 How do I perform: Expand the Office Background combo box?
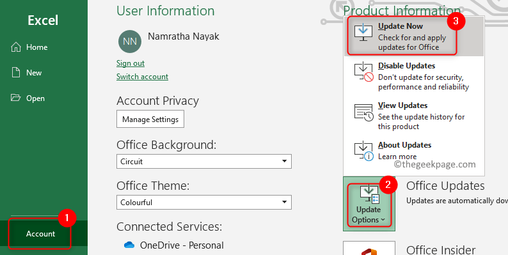tap(204, 161)
